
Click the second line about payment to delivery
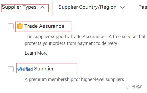[71, 43]
